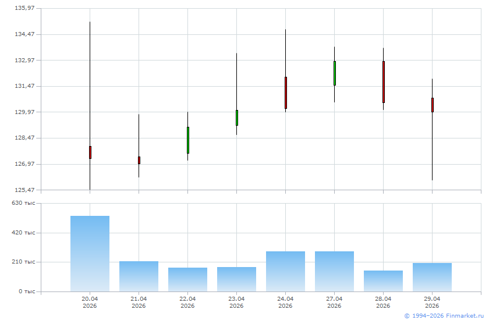The width and height of the screenshot is (489, 320).
Task: Click the shortest volume bar on 28.04
Action: tap(383, 281)
